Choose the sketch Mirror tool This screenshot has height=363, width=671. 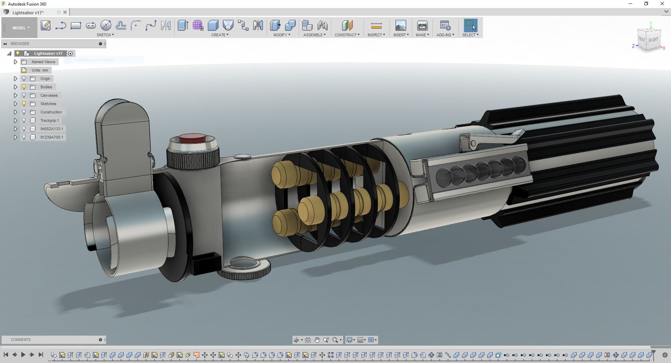[166, 25]
